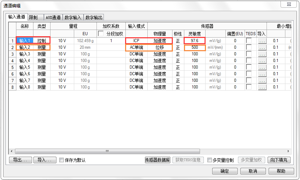Open the import browse button for row 5
The height and width of the screenshot is (180, 300).
[x=262, y=68]
